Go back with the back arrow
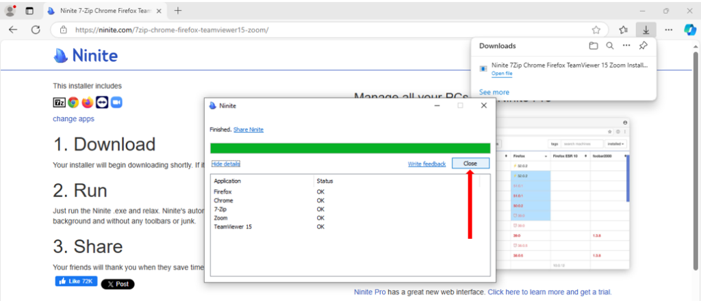 coord(13,29)
